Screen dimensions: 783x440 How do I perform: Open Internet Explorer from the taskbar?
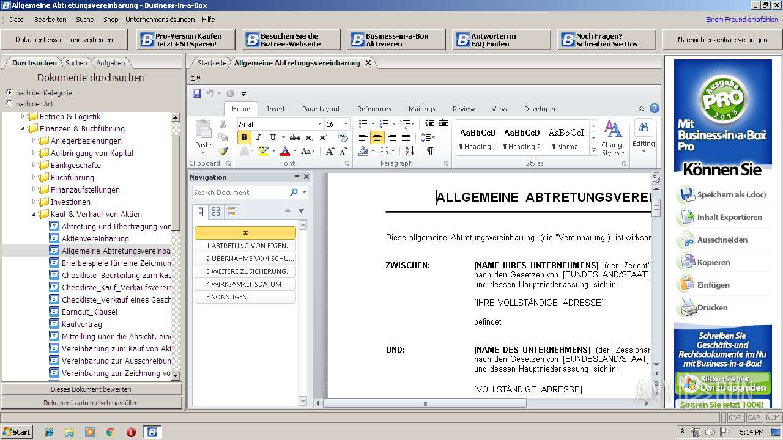pyautogui.click(x=49, y=432)
